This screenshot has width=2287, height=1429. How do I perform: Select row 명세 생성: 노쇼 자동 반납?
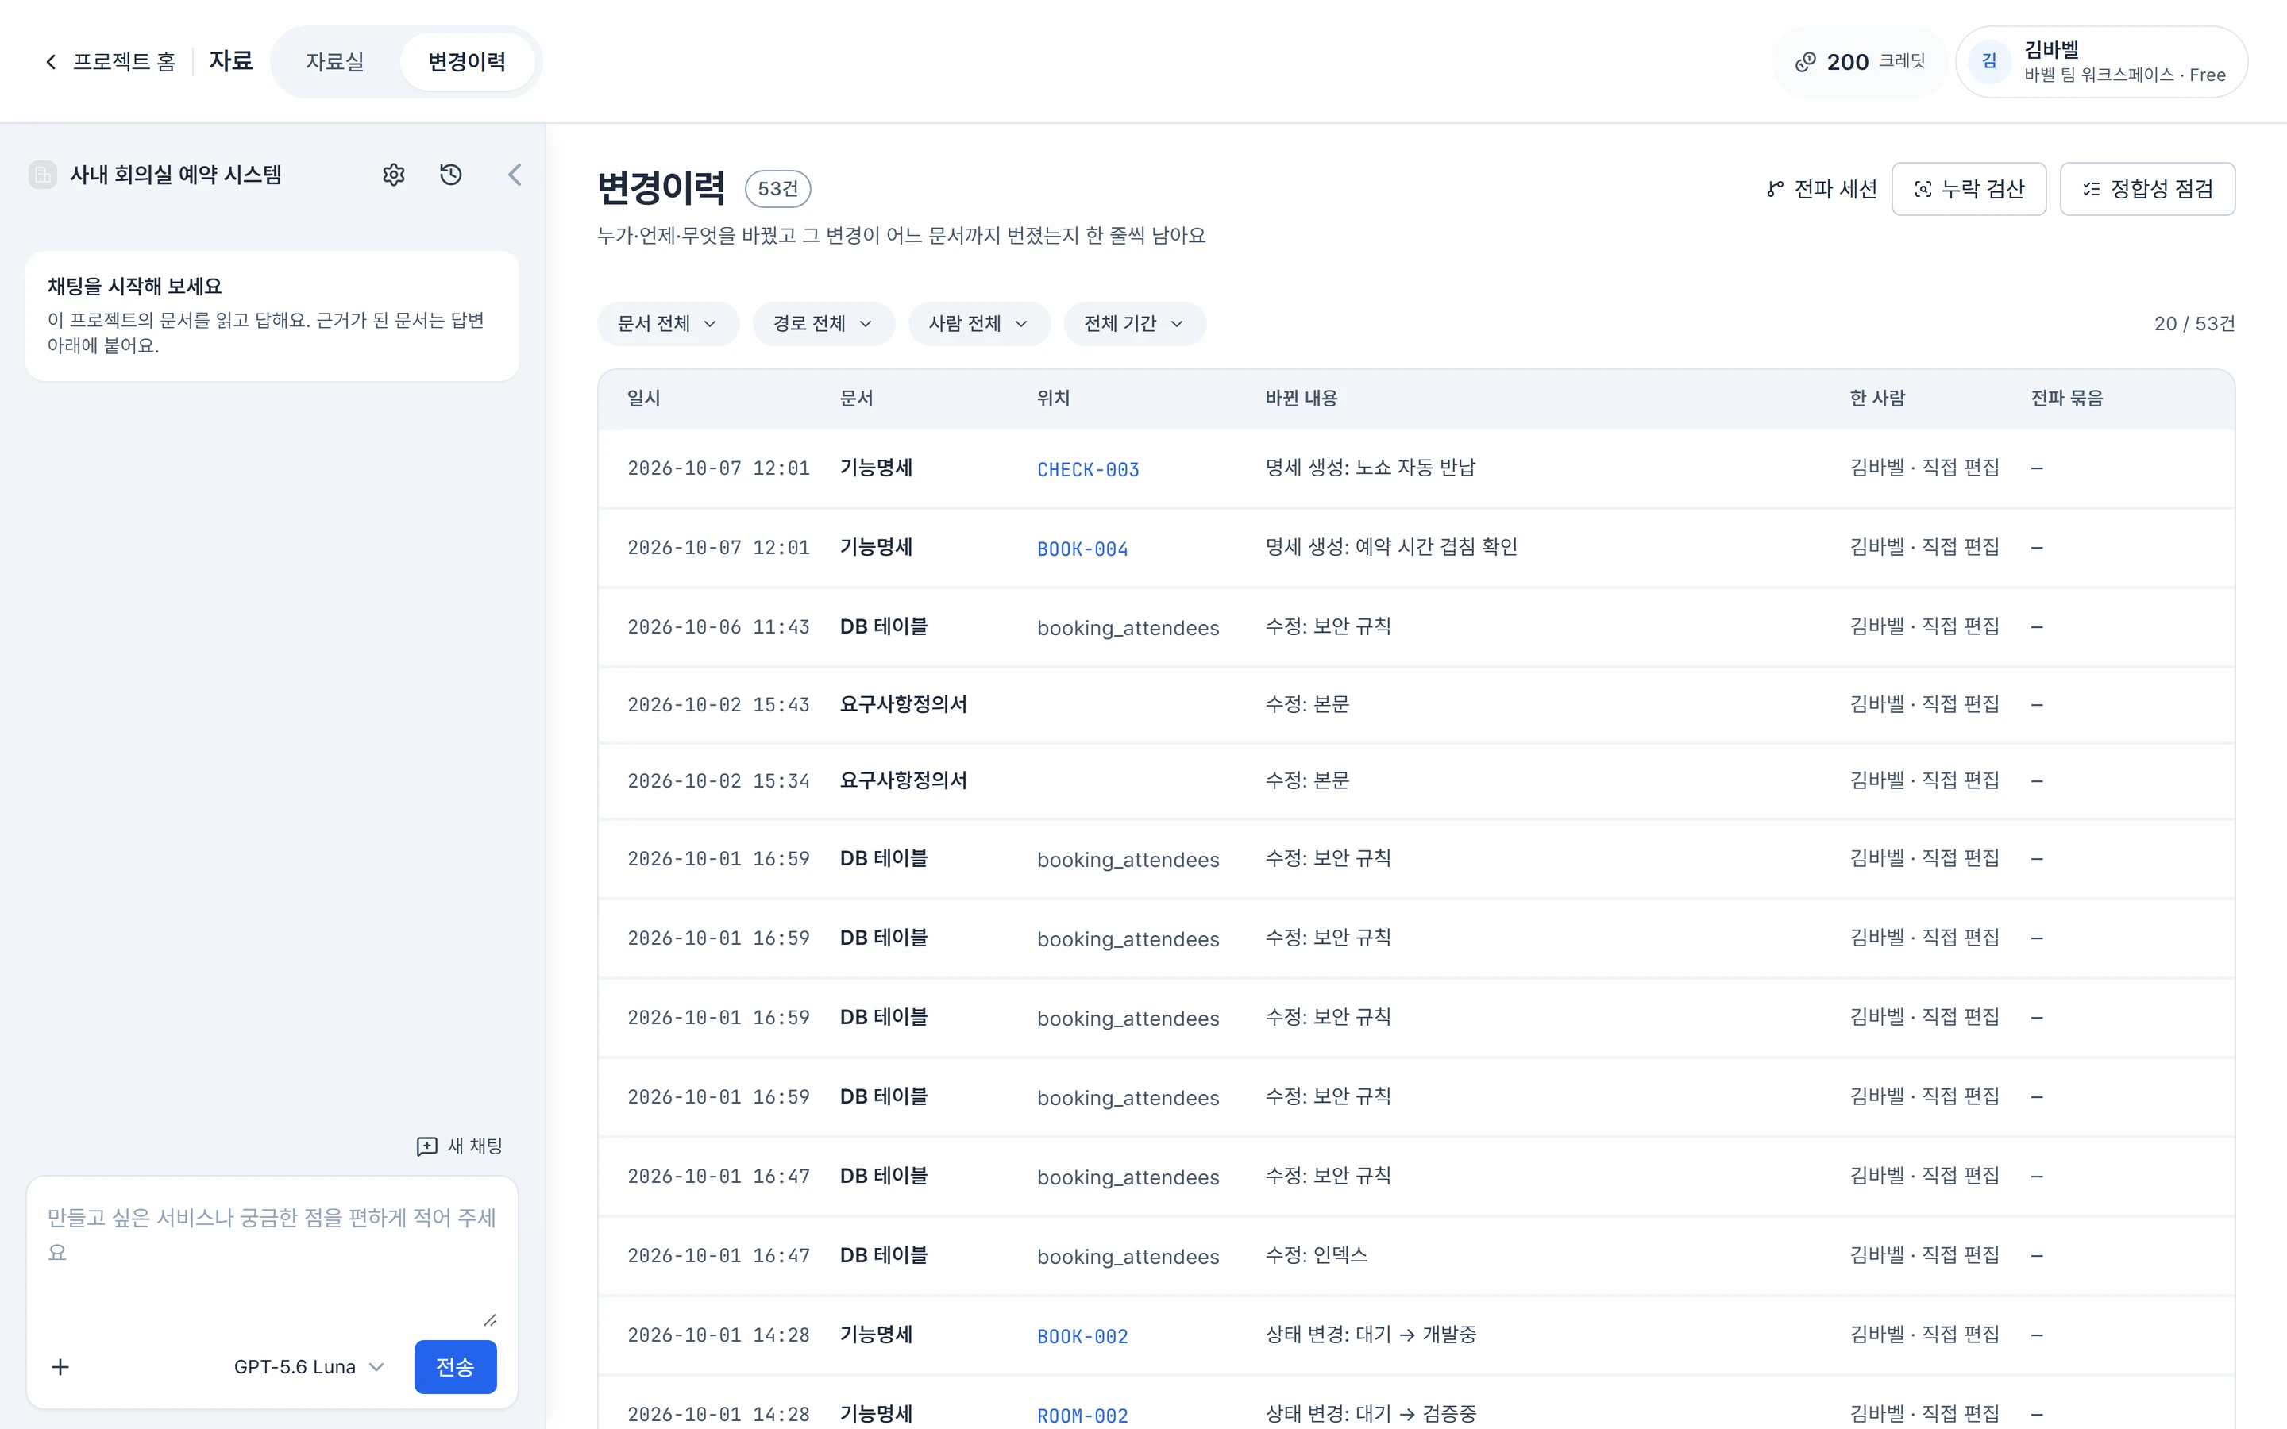click(x=1416, y=468)
